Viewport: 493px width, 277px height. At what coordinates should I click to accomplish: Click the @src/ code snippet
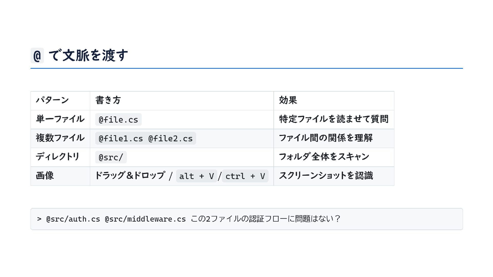[x=111, y=157]
